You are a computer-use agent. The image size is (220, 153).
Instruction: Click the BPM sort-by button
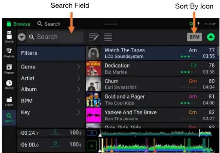click(194, 37)
